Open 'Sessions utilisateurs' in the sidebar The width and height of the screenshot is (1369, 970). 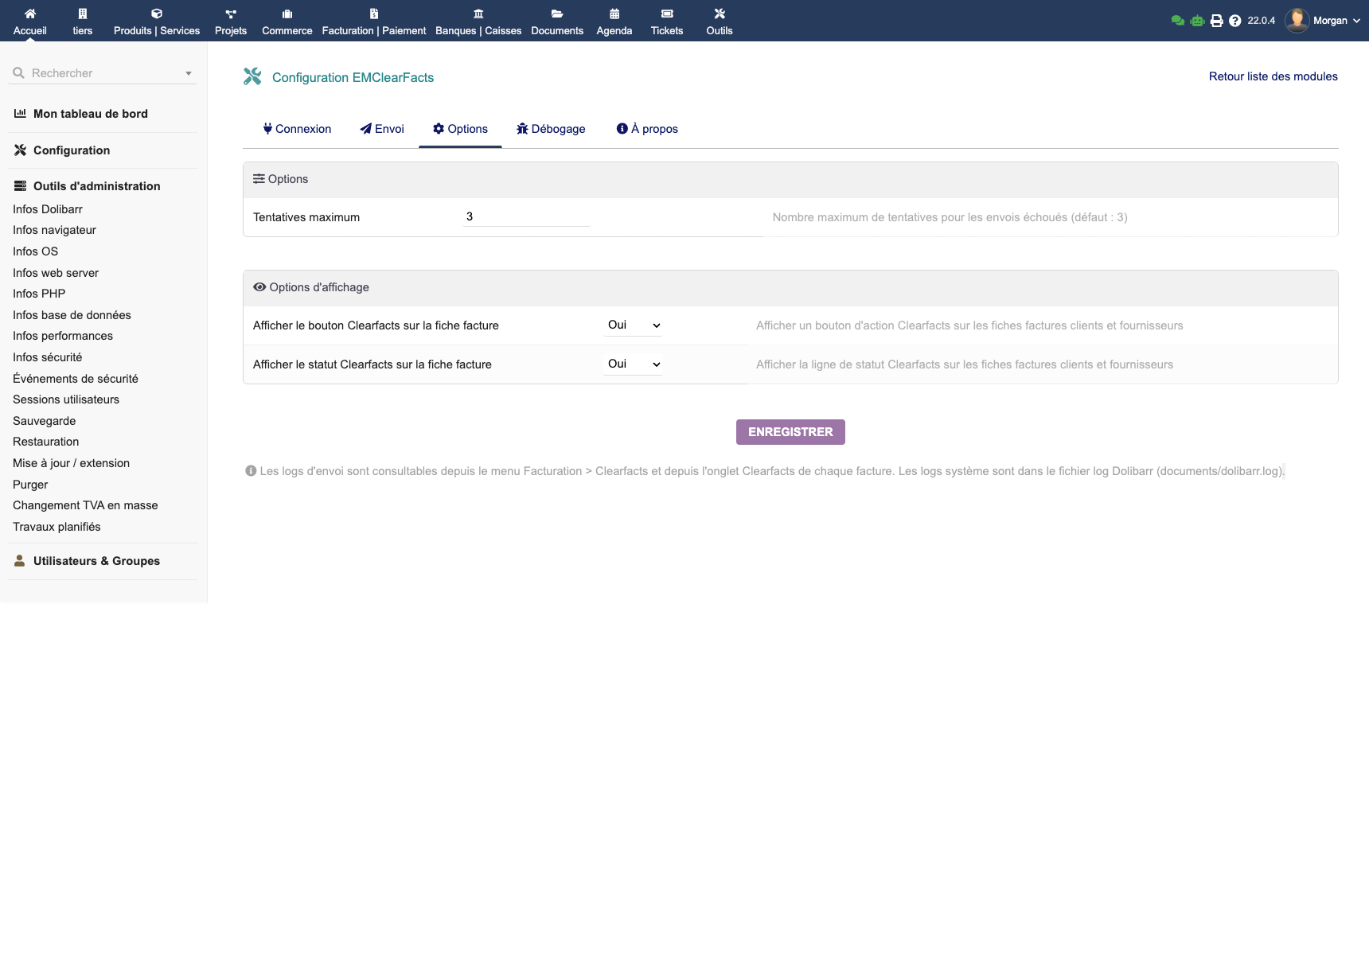click(66, 399)
